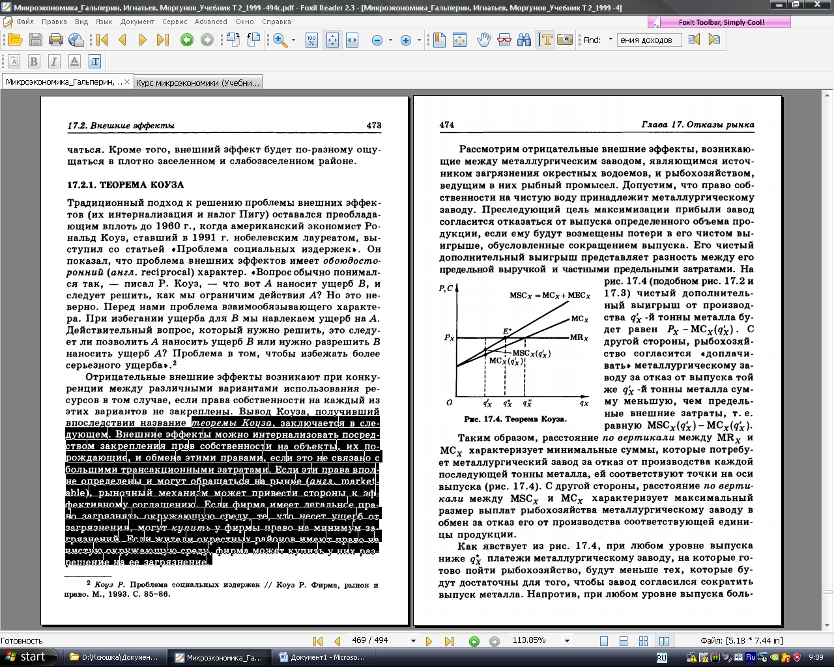The height and width of the screenshot is (667, 834).
Task: Set view to actual size 100%
Action: [x=311, y=40]
